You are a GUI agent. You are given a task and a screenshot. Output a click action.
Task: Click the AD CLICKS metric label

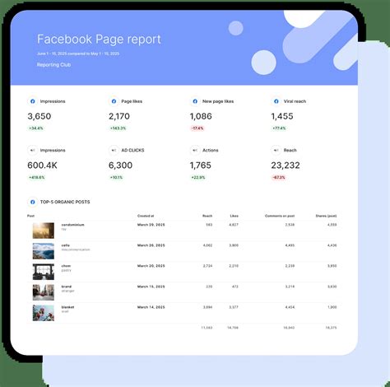(x=132, y=151)
